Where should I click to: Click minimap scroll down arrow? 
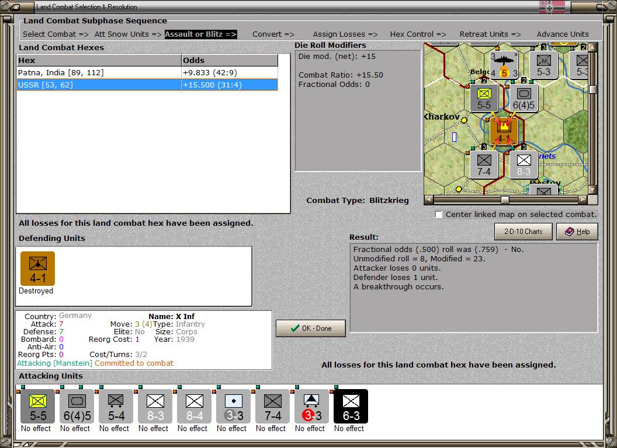pyautogui.click(x=592, y=190)
